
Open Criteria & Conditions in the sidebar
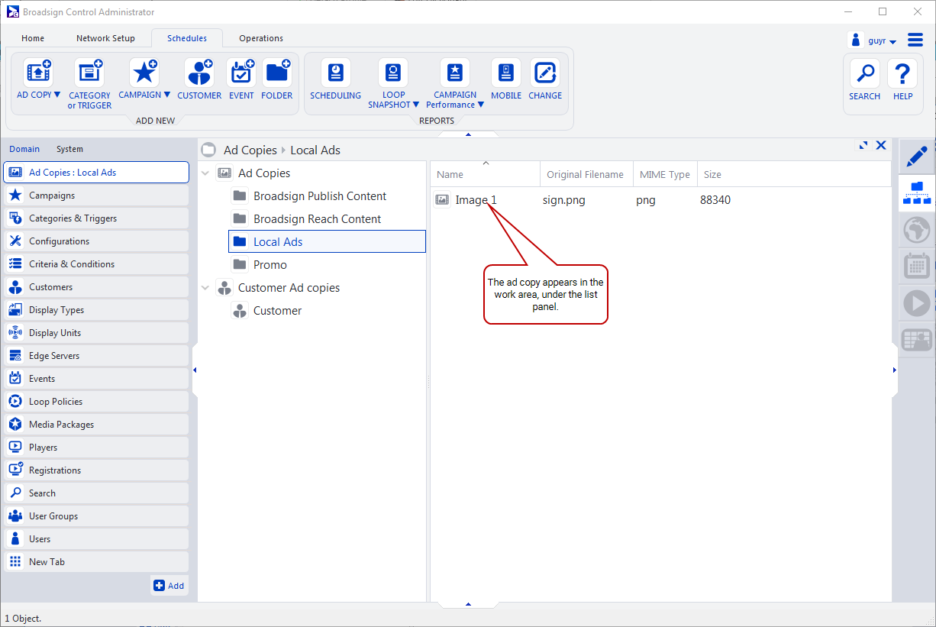(x=96, y=264)
